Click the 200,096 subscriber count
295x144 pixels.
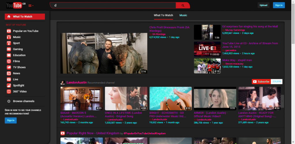pyautogui.click(x=277, y=82)
